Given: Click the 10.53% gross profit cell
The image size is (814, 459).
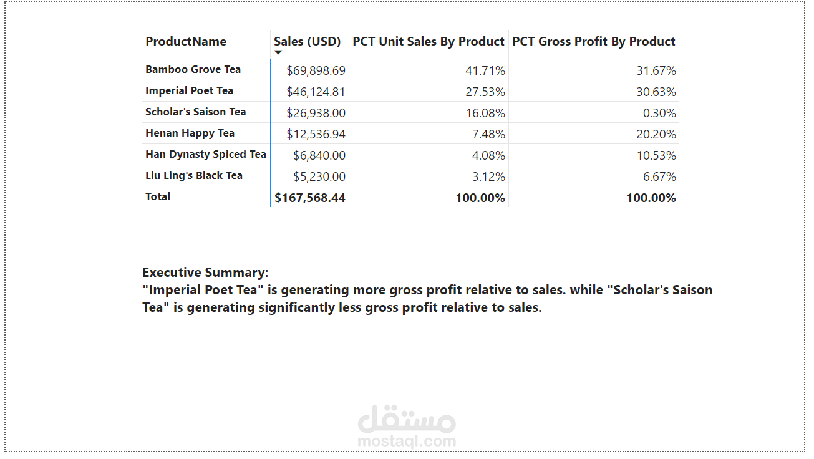Looking at the screenshot, I should 656,156.
